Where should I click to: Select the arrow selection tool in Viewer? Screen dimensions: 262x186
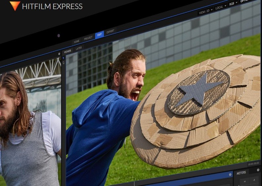point(63,58)
